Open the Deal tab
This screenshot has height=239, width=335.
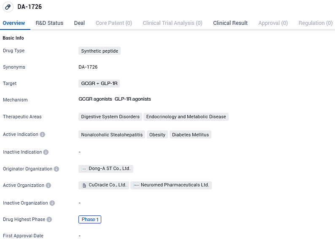79,23
